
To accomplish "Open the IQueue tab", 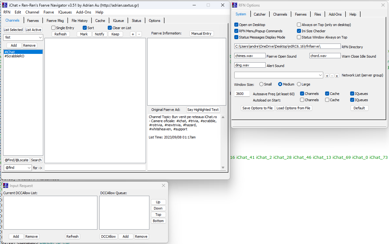I will click(x=118, y=21).
